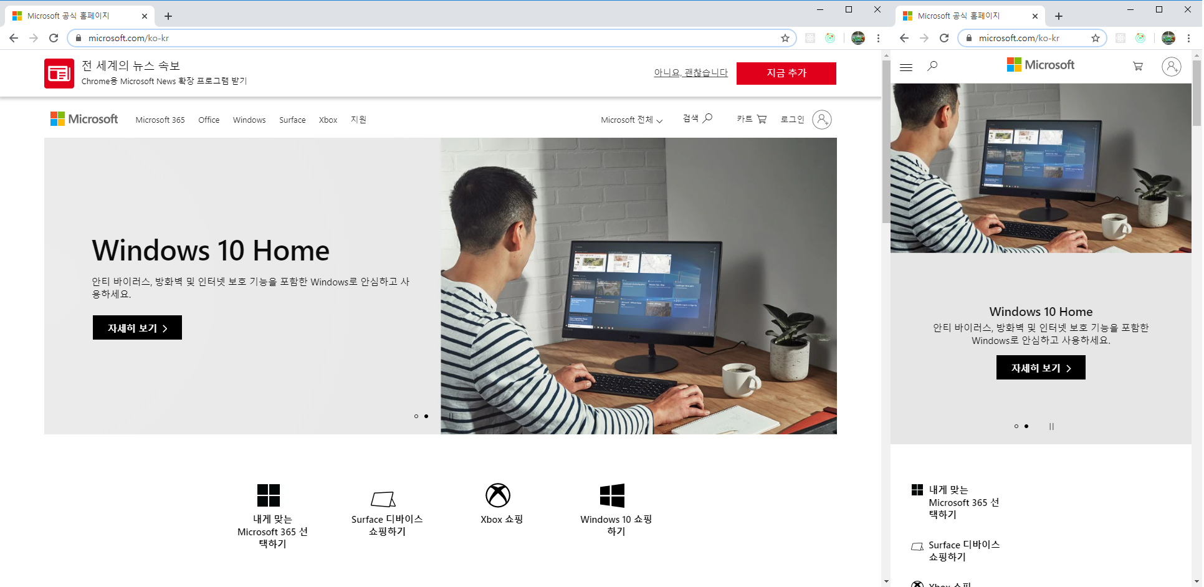Click vertical scrollbar thumb in right window
Screen dimensions: 1204x587
tap(1197, 93)
